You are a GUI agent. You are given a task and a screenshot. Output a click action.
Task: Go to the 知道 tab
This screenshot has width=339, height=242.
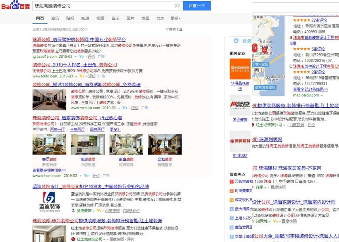click(x=85, y=19)
